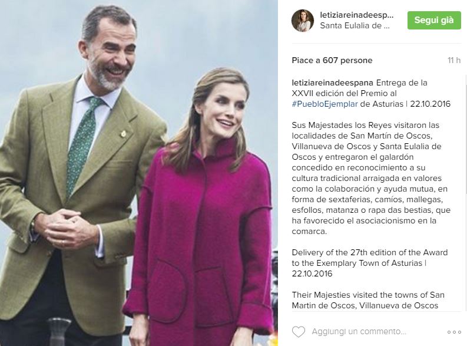The height and width of the screenshot is (346, 467).
Task: Click the 22.10.2016 date in the Spanish caption
Action: (x=430, y=104)
